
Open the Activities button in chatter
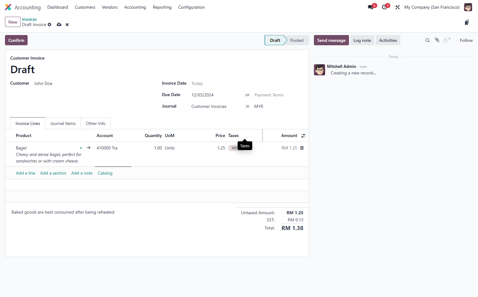click(x=388, y=40)
